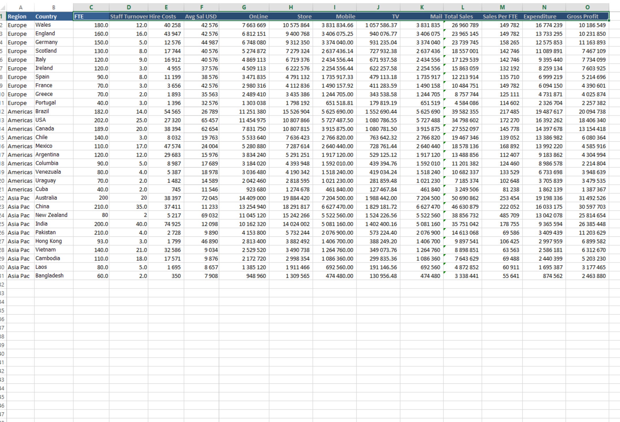
Task: Select the Region header cell A1
Action: pos(17,16)
